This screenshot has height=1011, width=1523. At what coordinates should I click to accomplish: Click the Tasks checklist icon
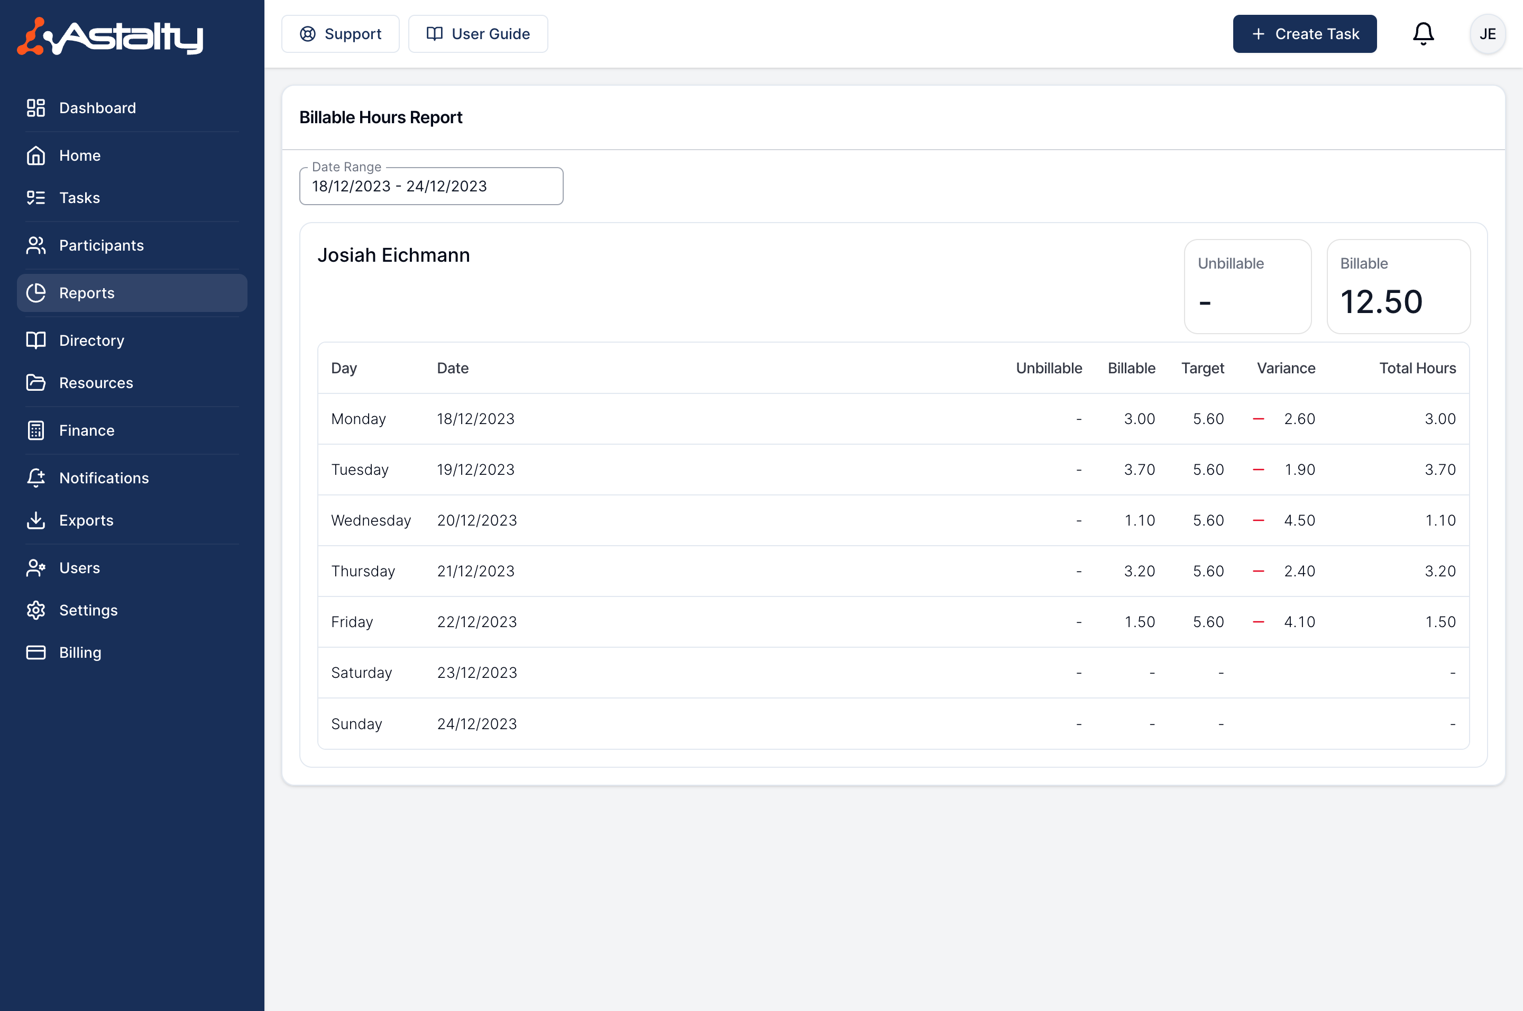pyautogui.click(x=36, y=198)
